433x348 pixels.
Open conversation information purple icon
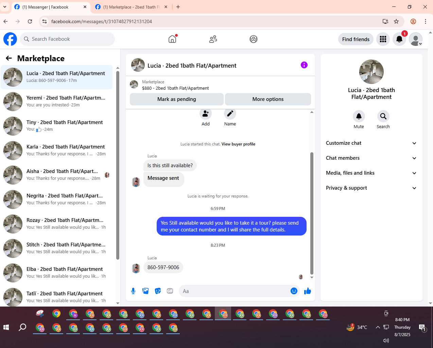click(x=304, y=65)
